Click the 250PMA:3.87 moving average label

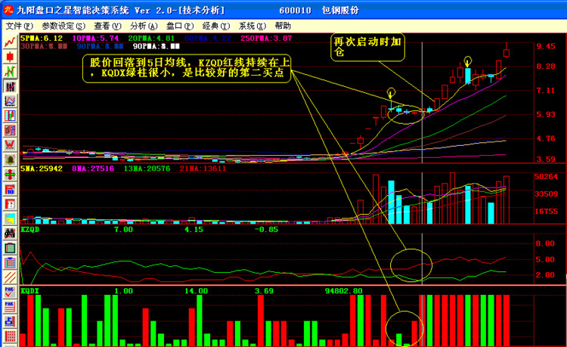(x=266, y=39)
